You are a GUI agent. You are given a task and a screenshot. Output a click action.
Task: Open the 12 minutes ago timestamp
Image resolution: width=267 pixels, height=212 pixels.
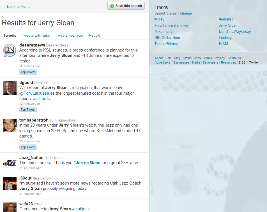29,104
